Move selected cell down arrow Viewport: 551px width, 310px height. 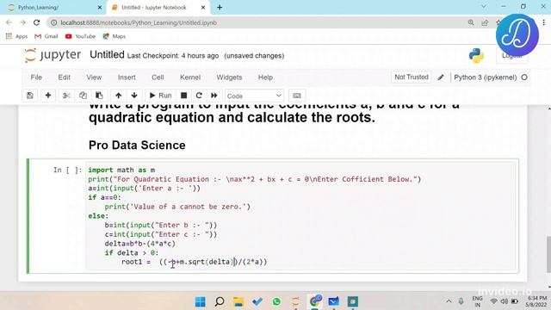[134, 96]
